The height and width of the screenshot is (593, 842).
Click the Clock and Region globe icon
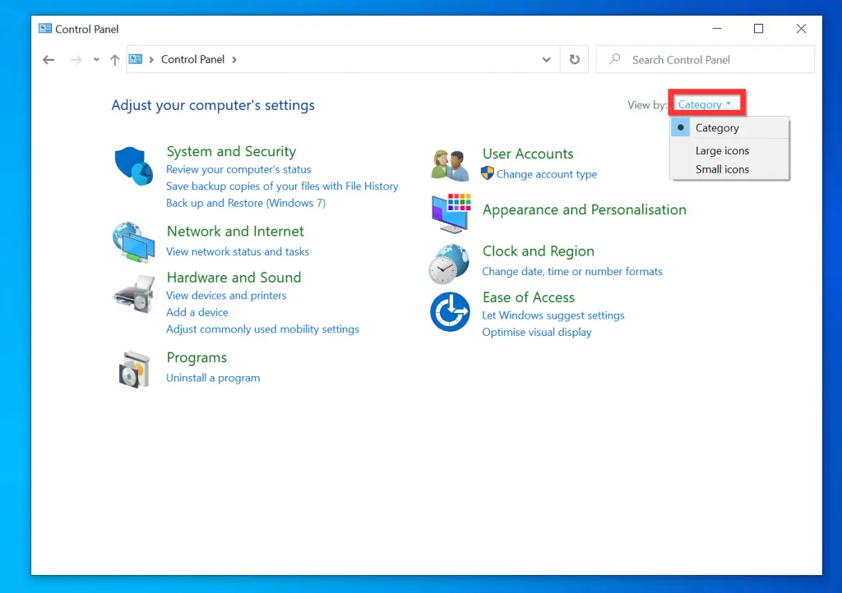[450, 263]
